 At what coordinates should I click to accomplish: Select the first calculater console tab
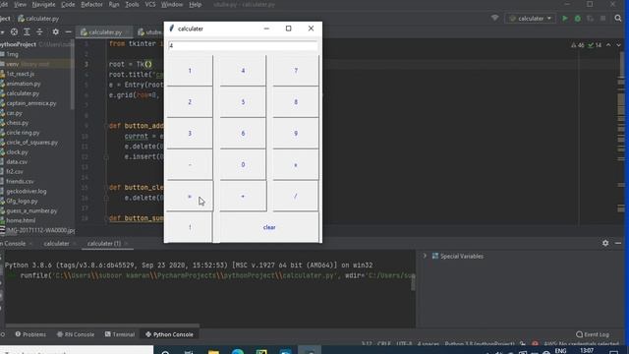click(x=56, y=244)
